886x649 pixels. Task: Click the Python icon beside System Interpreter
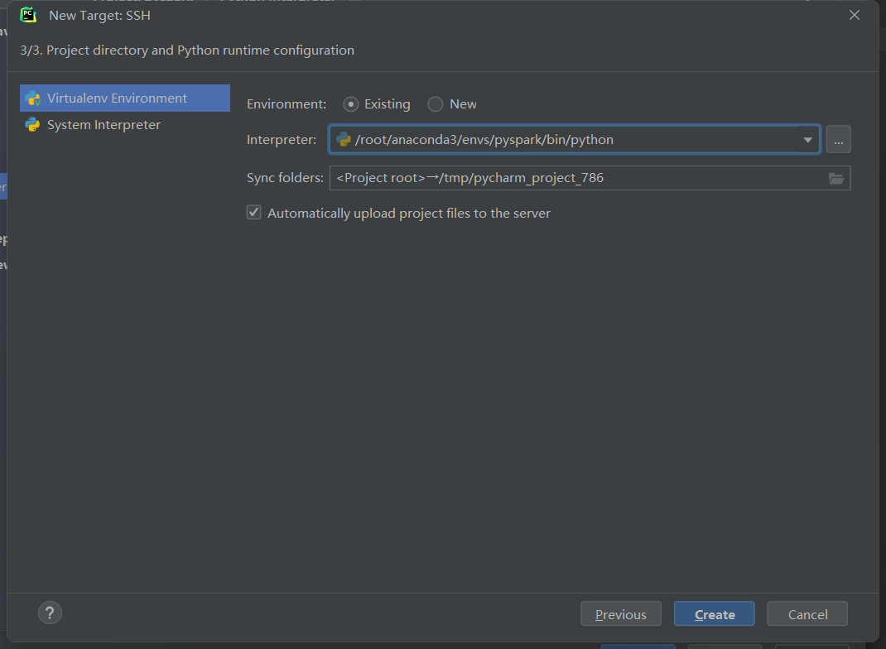33,125
